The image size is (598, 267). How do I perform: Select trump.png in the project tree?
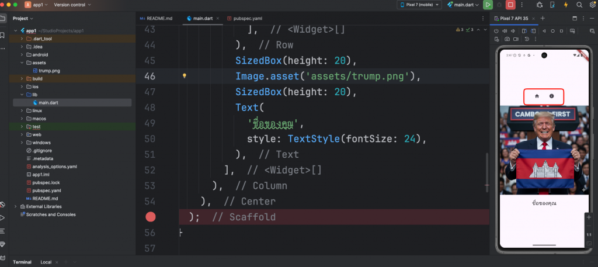tap(49, 71)
